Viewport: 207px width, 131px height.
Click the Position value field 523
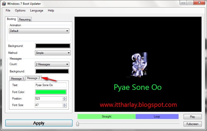tap(49, 99)
